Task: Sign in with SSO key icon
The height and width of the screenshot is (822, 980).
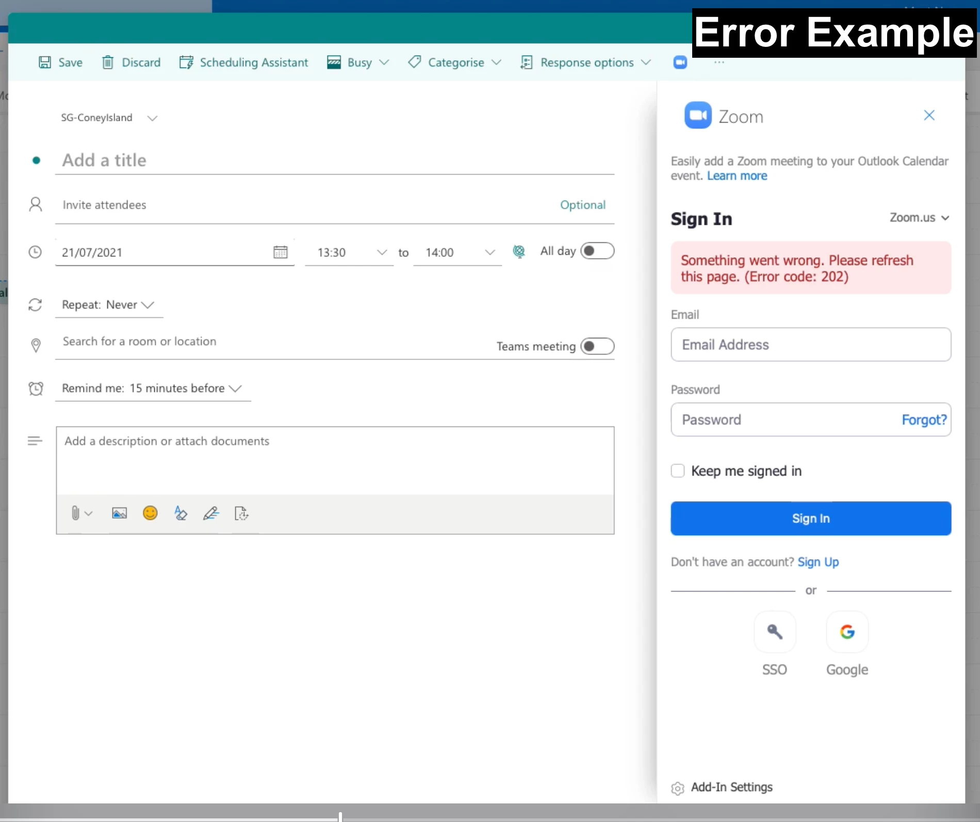Action: [x=774, y=632]
